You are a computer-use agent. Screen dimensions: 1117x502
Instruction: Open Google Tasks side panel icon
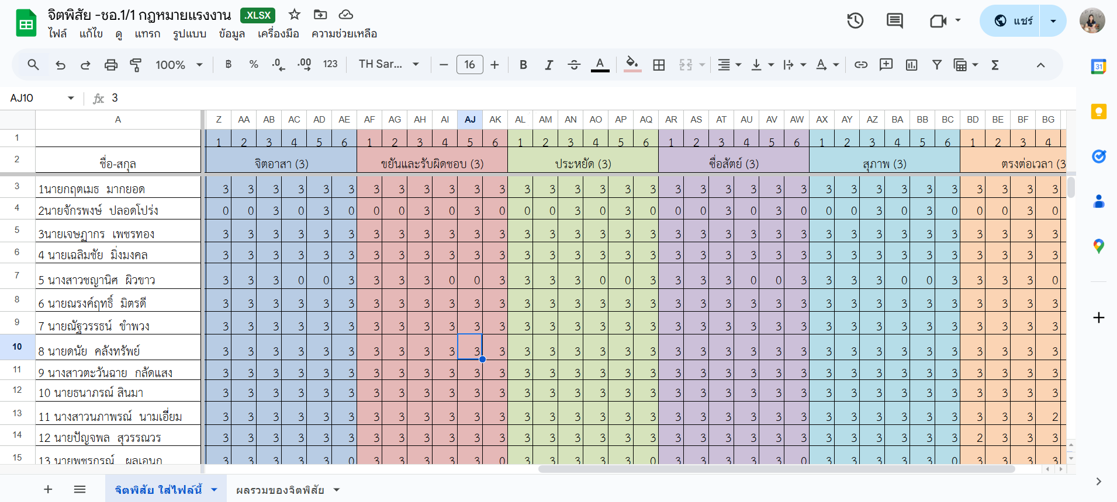pos(1099,156)
